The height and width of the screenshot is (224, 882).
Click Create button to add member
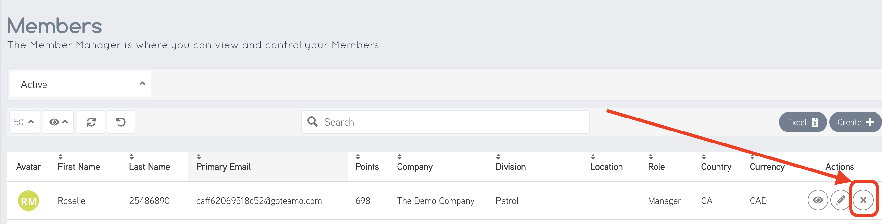click(855, 122)
